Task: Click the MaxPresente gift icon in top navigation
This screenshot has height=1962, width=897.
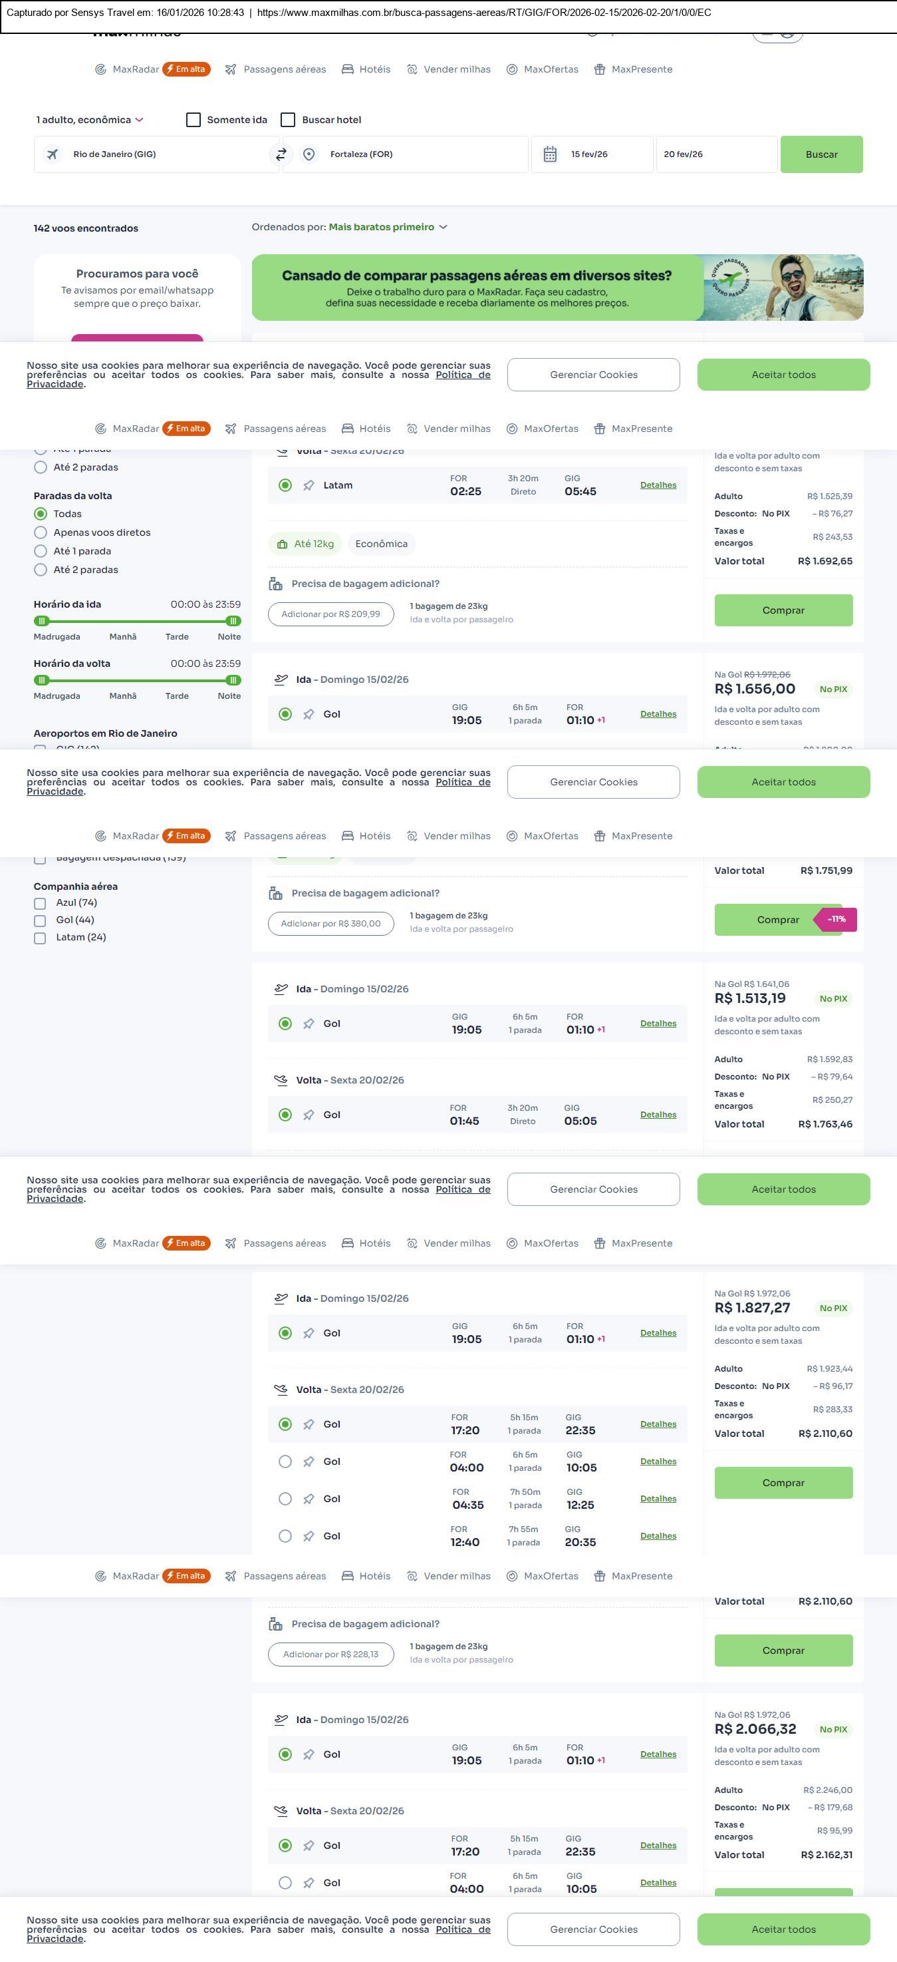Action: 600,69
